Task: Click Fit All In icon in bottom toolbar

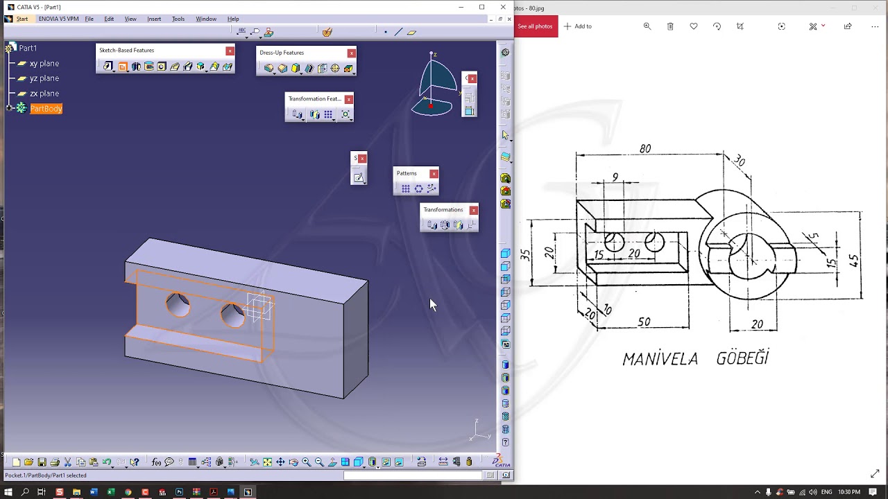Action: [x=267, y=462]
